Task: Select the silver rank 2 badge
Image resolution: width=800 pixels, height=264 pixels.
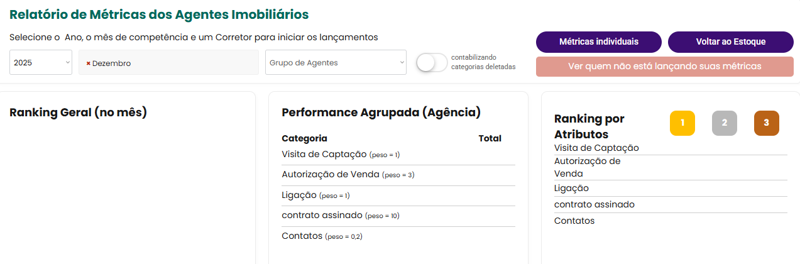Action: click(x=724, y=123)
